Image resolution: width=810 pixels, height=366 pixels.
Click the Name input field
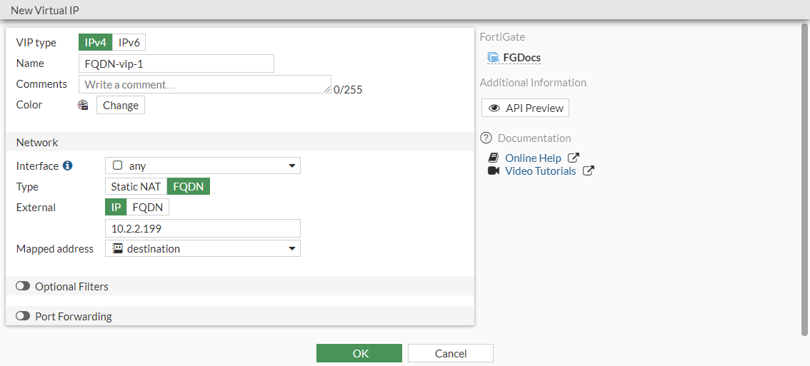176,63
